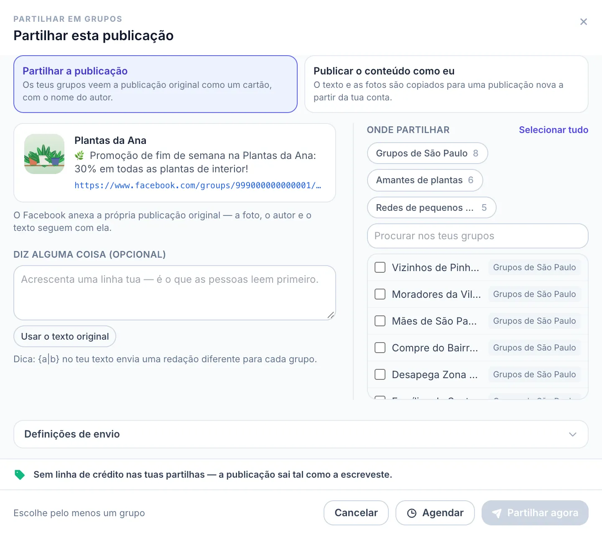
Task: Select the 'Partilhar a publicação' mode
Action: tap(156, 84)
